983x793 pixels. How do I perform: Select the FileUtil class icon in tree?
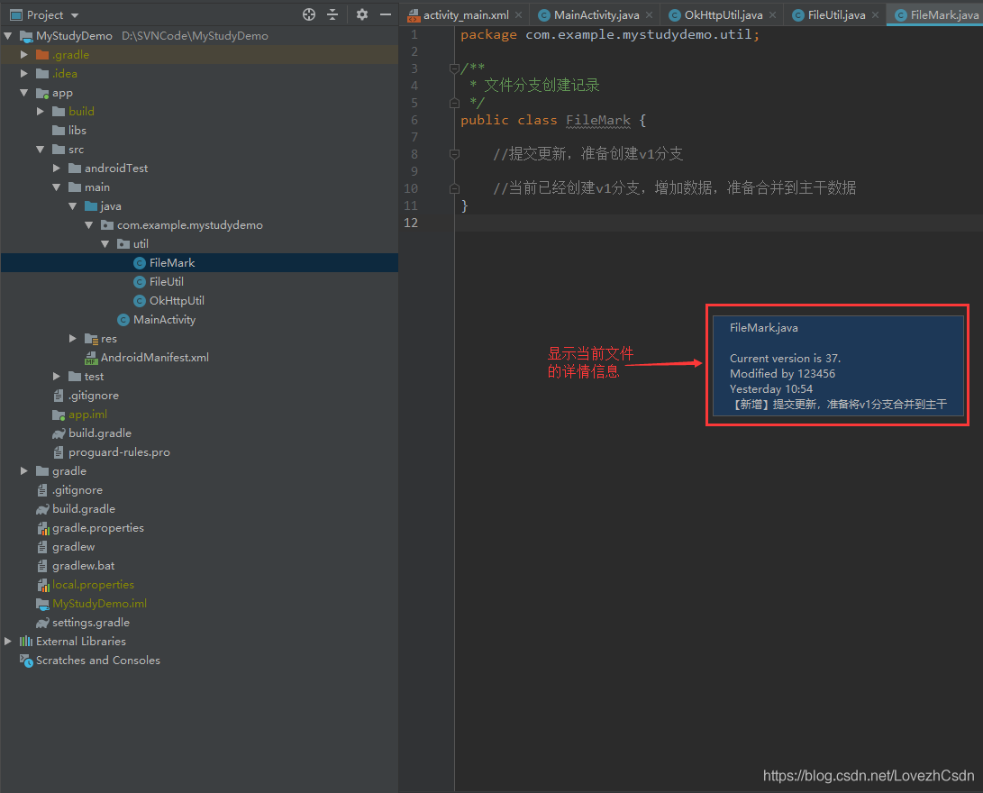[x=140, y=282]
